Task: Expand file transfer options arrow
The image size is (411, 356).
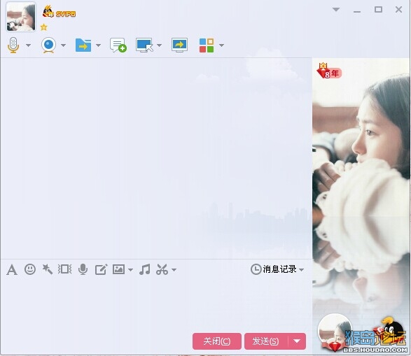Action: click(x=98, y=45)
